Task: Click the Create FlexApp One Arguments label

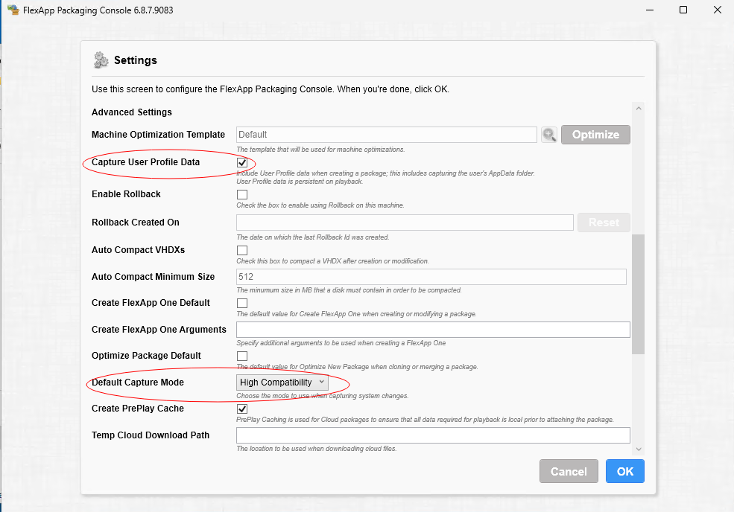Action: pos(159,330)
